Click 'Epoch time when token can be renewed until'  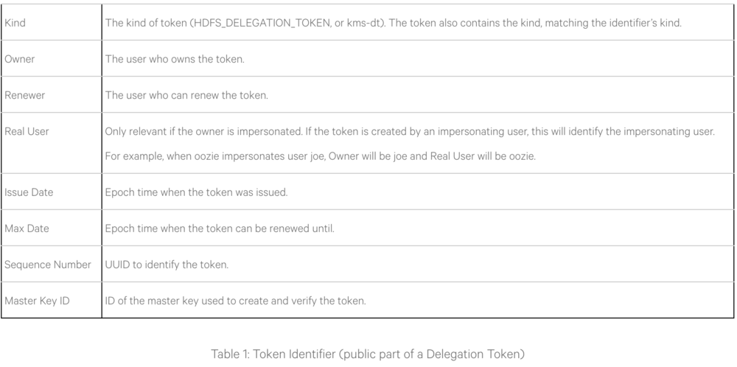click(220, 228)
